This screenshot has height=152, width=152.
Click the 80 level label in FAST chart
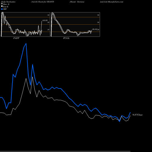[x=48, y=15]
